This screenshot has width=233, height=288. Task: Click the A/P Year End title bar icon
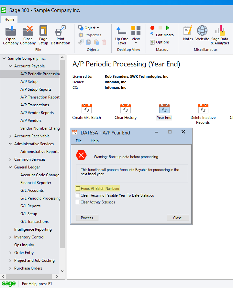click(75, 132)
